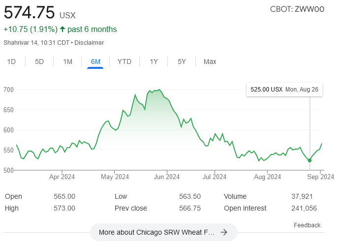The height and width of the screenshot is (245, 349).
Task: Select the 1D time range tab
Action: (x=11, y=61)
